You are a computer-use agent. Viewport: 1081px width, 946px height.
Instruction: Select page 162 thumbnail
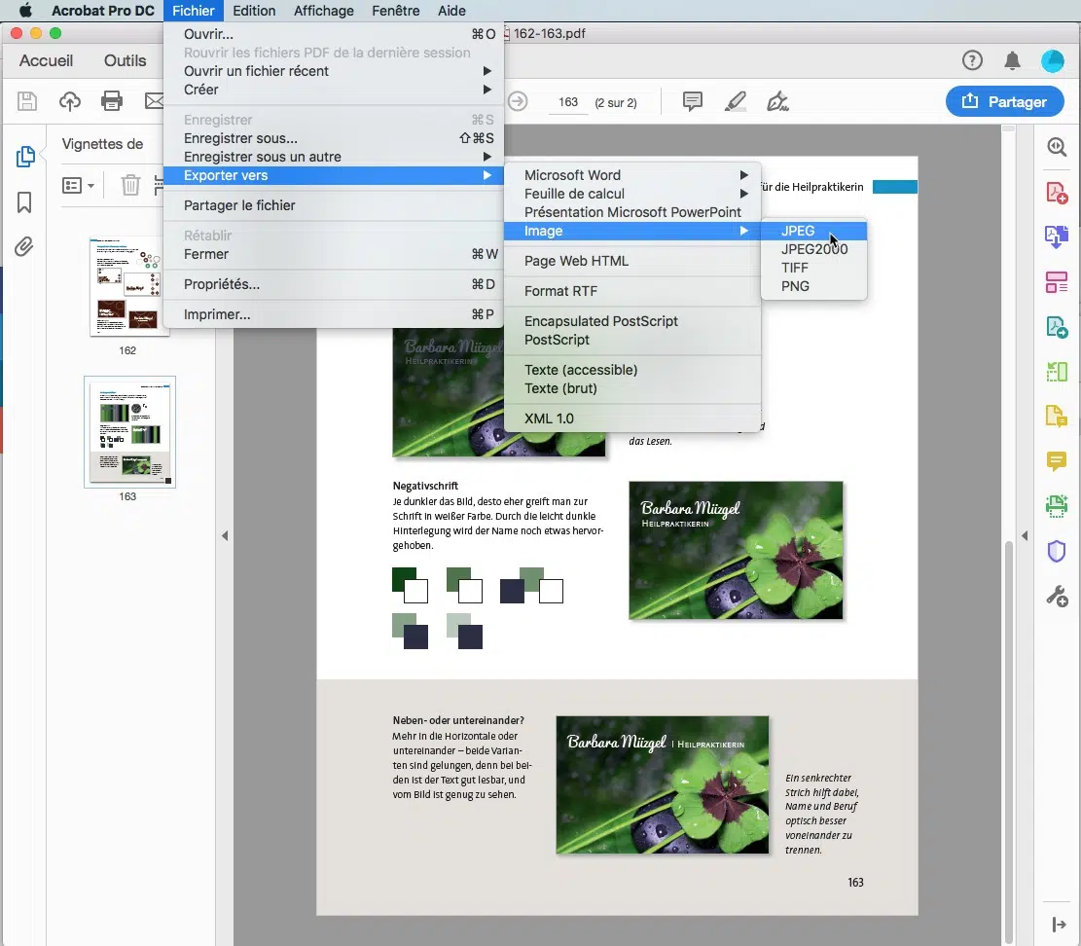(x=127, y=287)
